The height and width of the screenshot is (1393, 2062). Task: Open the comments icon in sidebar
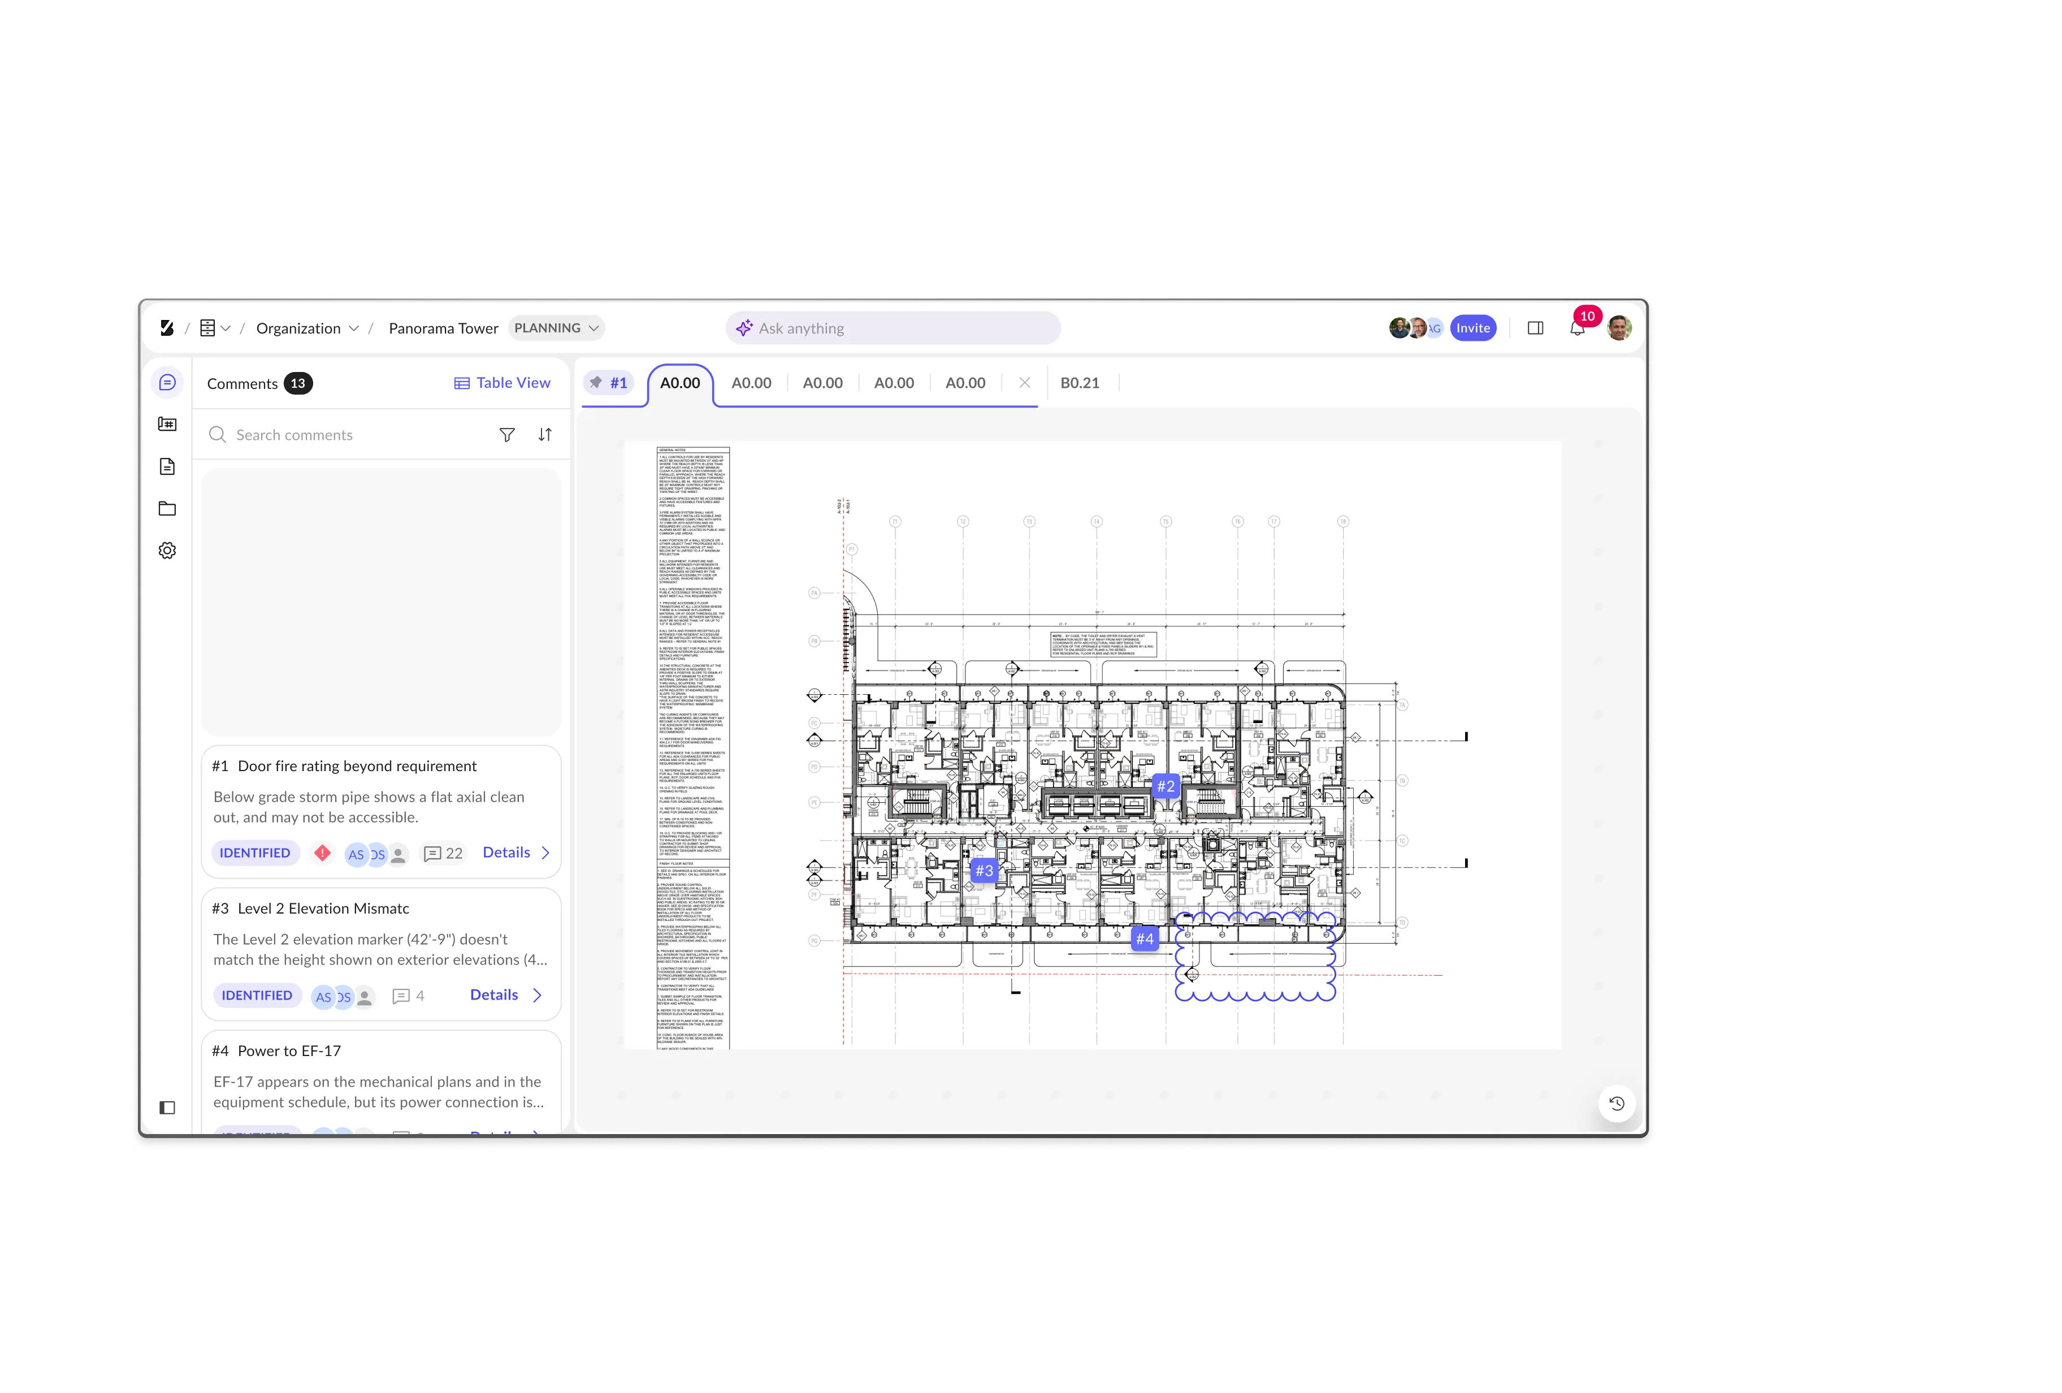(167, 382)
